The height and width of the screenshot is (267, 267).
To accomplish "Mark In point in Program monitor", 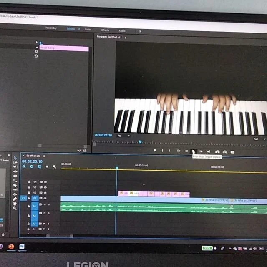I will coord(162,151).
